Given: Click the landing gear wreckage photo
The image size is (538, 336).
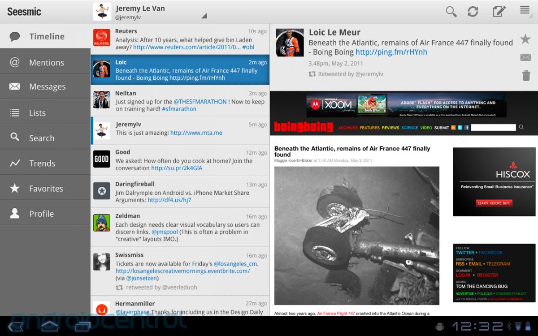Looking at the screenshot, I should pyautogui.click(x=357, y=236).
